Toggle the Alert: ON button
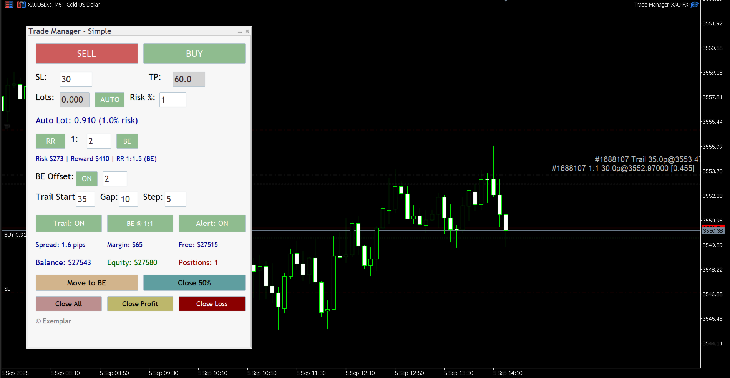The height and width of the screenshot is (378, 730). tap(212, 223)
